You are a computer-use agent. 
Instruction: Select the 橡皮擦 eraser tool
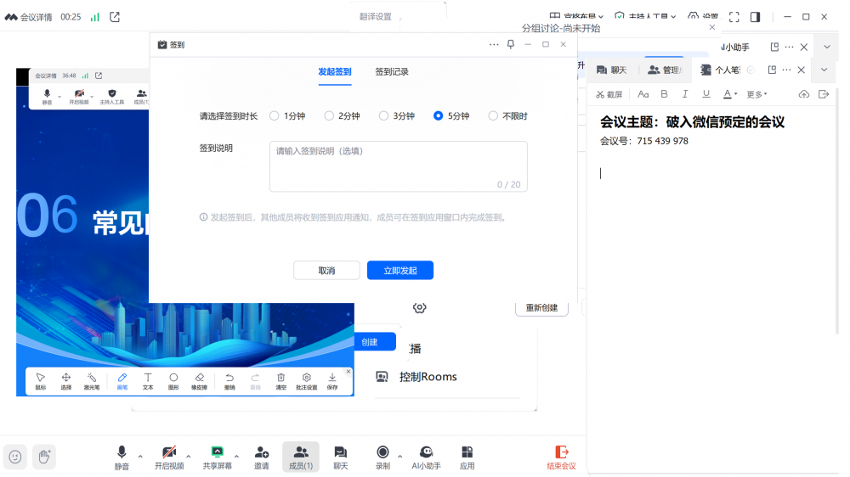pyautogui.click(x=200, y=381)
